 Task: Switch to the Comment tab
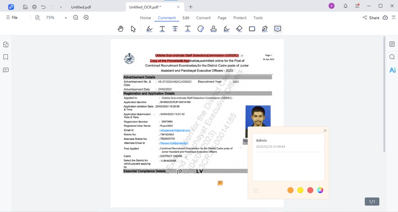(167, 18)
